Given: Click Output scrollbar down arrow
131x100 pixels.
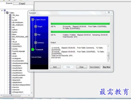Looking at the screenshot, I should tap(108, 61).
